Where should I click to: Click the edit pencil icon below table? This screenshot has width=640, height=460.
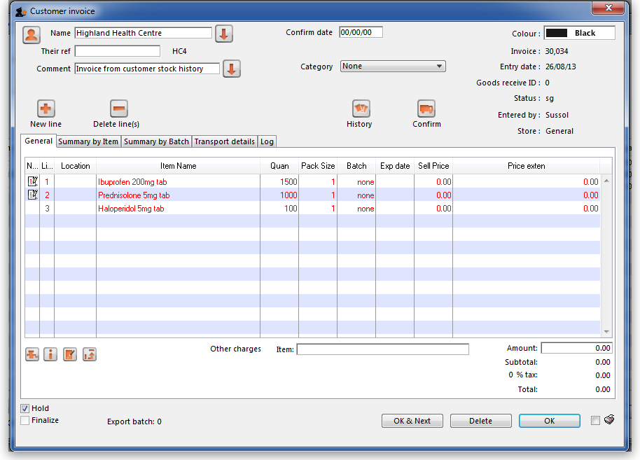(x=69, y=354)
